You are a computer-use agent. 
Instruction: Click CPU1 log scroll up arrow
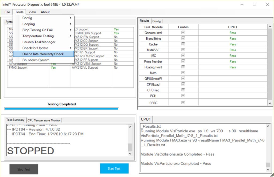268,126
